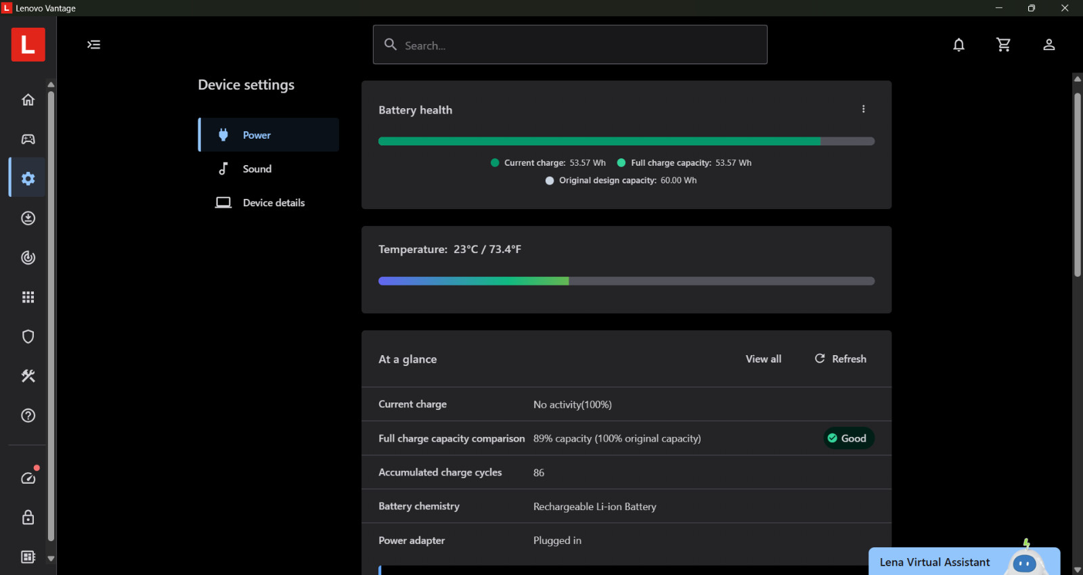Image resolution: width=1083 pixels, height=575 pixels.
Task: Open the apps grid icon
Action: [x=28, y=297]
